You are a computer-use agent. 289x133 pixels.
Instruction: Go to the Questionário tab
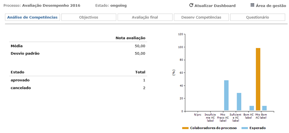click(257, 17)
